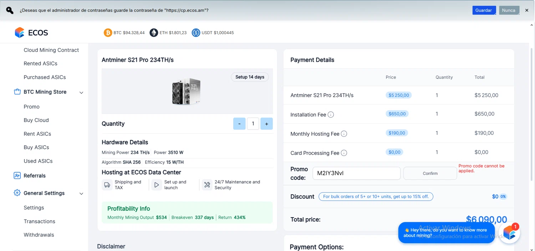Click the Breakeven 337 days text
The image size is (535, 251).
tap(193, 217)
